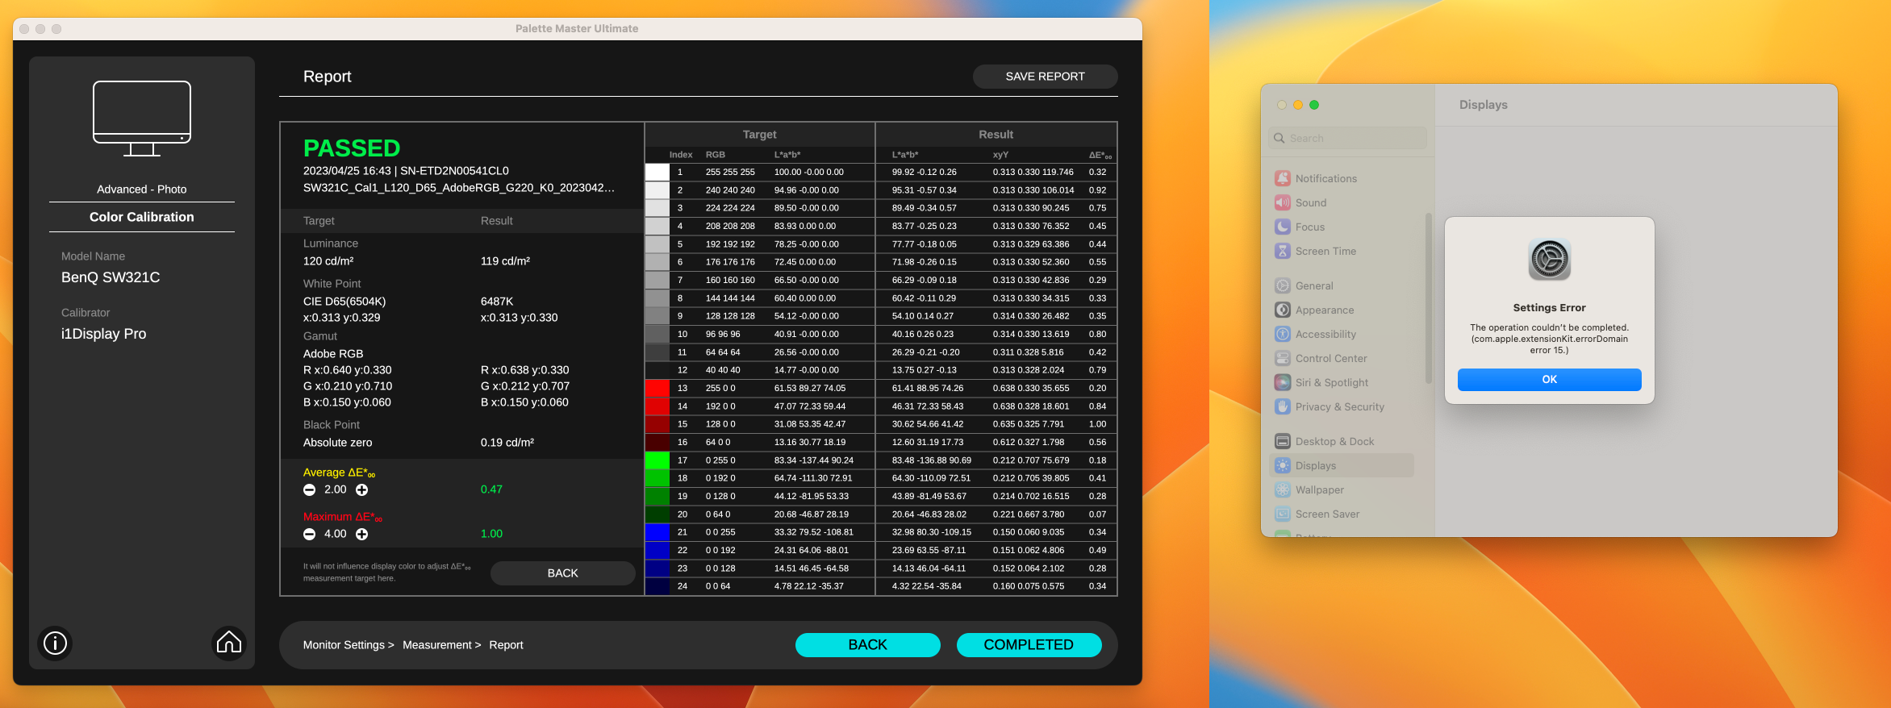This screenshot has width=1891, height=708.
Task: Click the Advanced - Photo mode label
Action: click(142, 189)
